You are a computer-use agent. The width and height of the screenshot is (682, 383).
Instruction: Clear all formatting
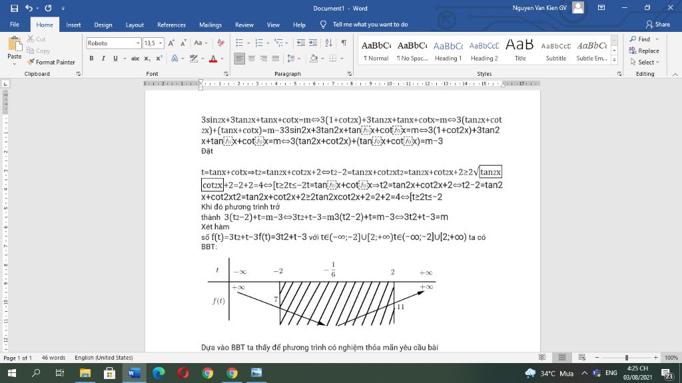221,43
